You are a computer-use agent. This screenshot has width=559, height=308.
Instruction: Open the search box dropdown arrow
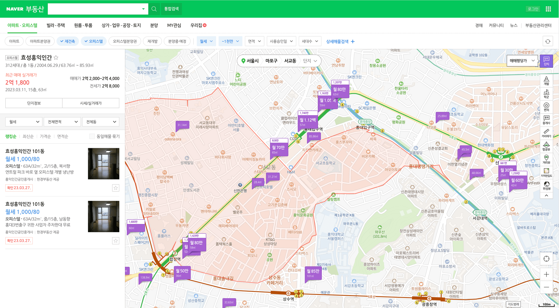click(x=143, y=9)
